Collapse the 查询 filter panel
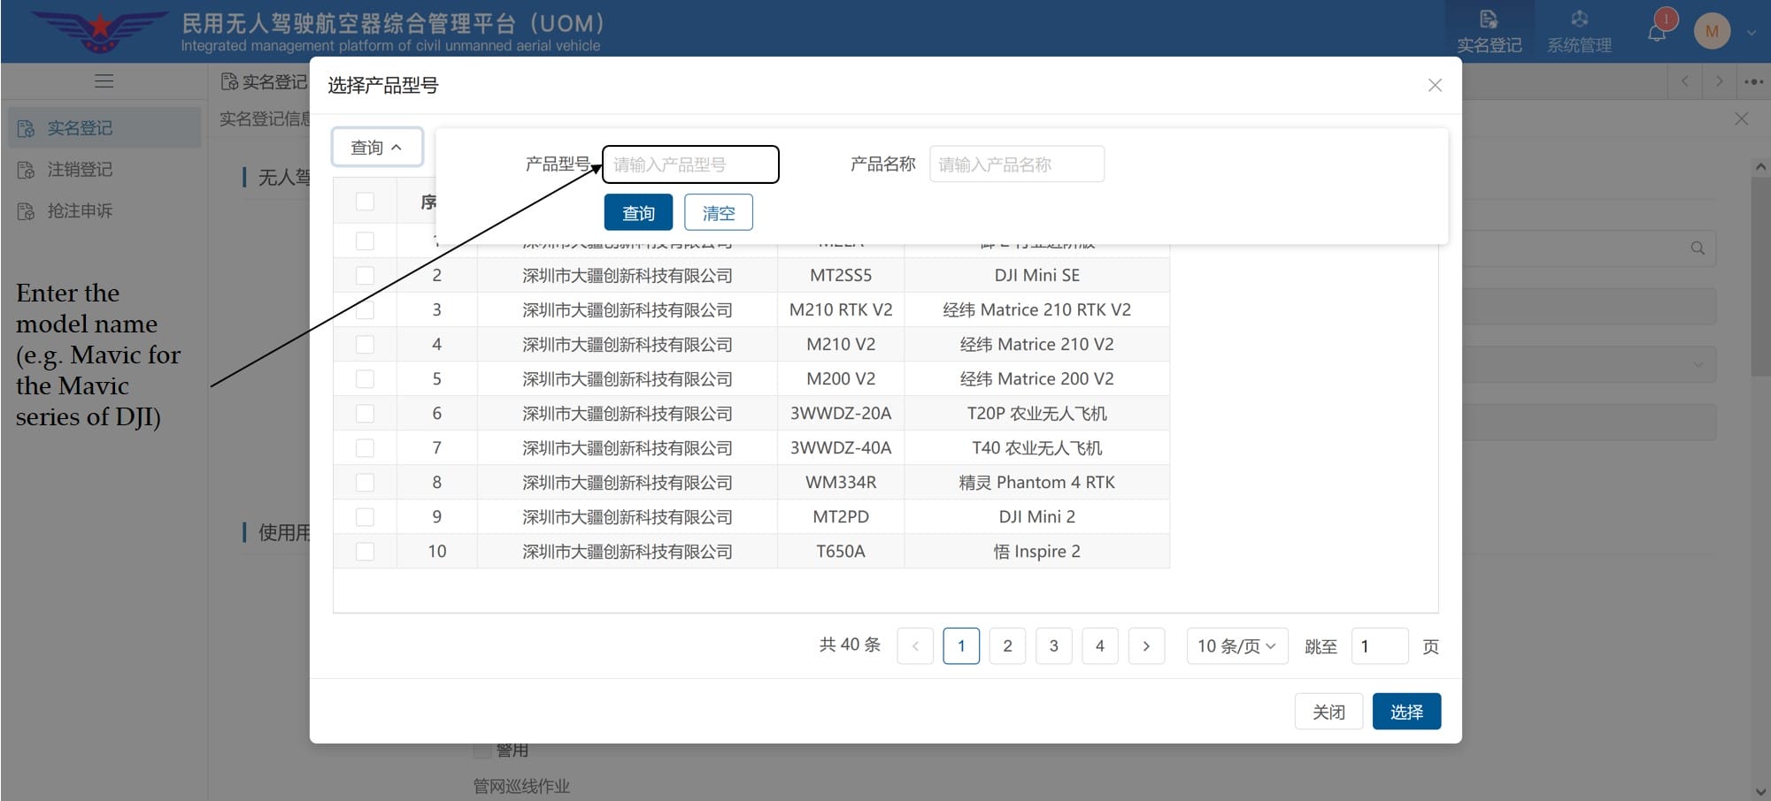The width and height of the screenshot is (1771, 801). coord(377,148)
